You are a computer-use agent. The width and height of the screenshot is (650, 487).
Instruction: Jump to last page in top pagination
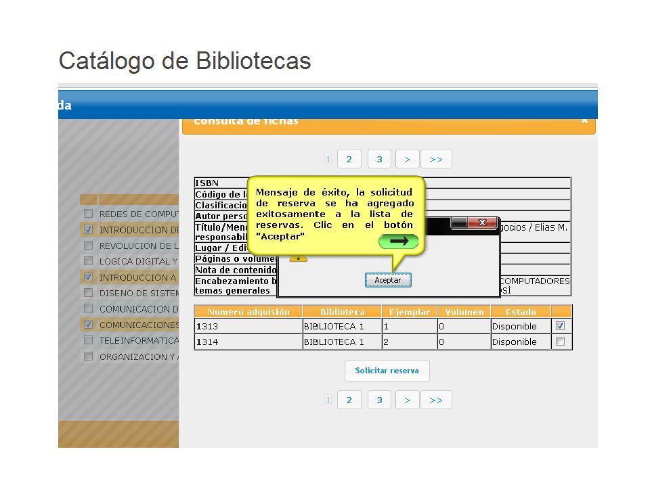tap(436, 159)
